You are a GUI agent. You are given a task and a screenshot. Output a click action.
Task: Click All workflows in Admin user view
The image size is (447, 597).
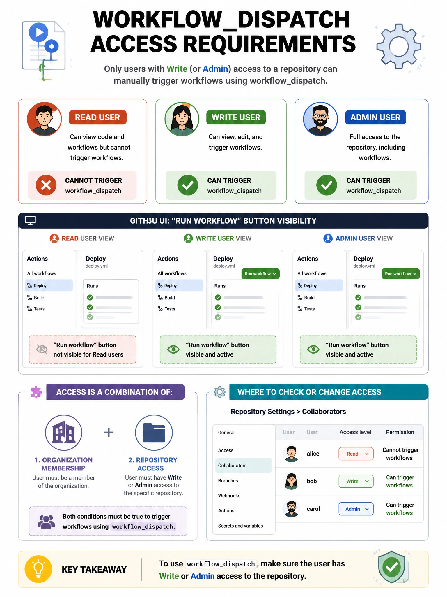pos(312,273)
